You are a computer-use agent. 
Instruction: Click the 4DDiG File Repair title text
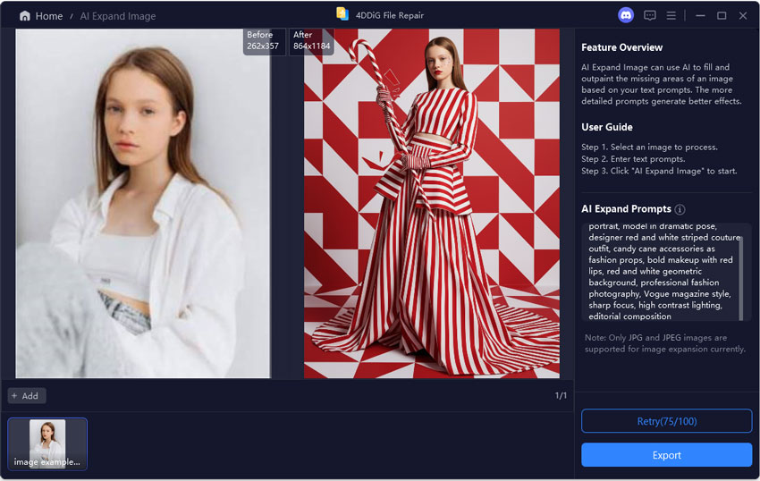tap(390, 15)
